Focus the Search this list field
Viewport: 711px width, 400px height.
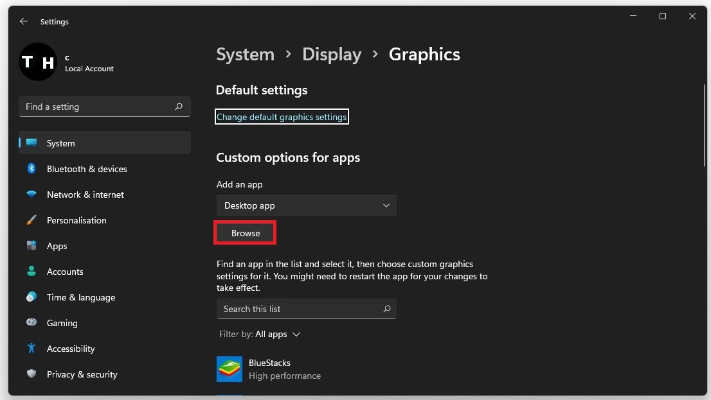(x=299, y=309)
